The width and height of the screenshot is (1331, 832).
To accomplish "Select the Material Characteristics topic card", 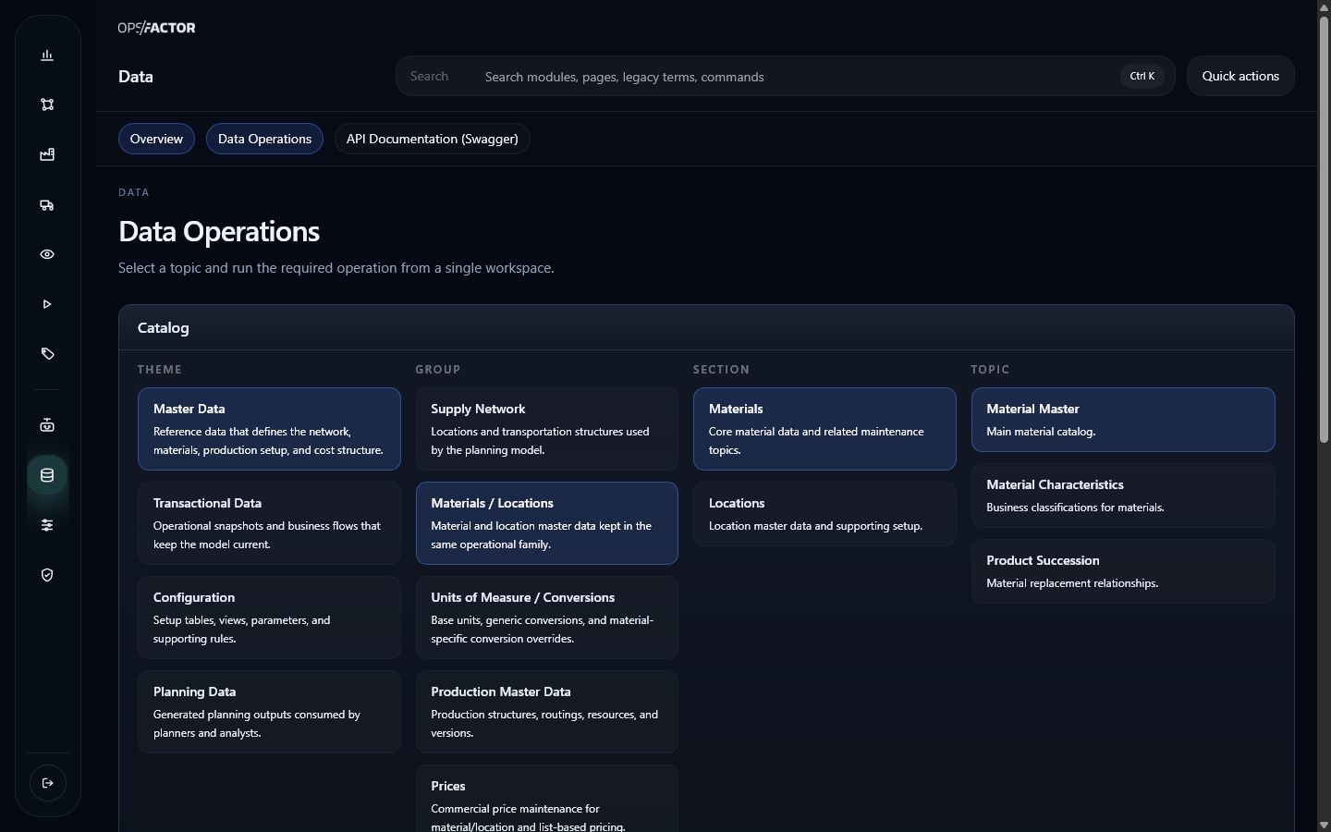I will click(x=1123, y=496).
